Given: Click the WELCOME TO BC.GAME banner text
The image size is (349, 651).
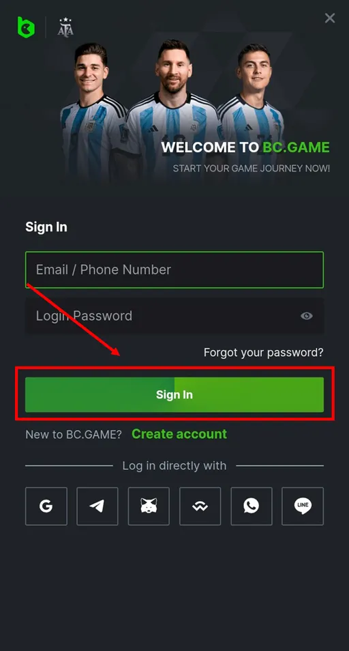Looking at the screenshot, I should [x=245, y=147].
